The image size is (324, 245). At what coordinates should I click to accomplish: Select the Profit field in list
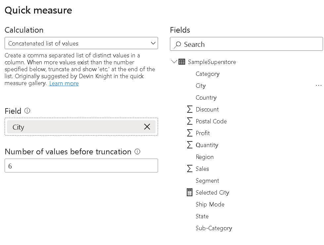tap(203, 133)
